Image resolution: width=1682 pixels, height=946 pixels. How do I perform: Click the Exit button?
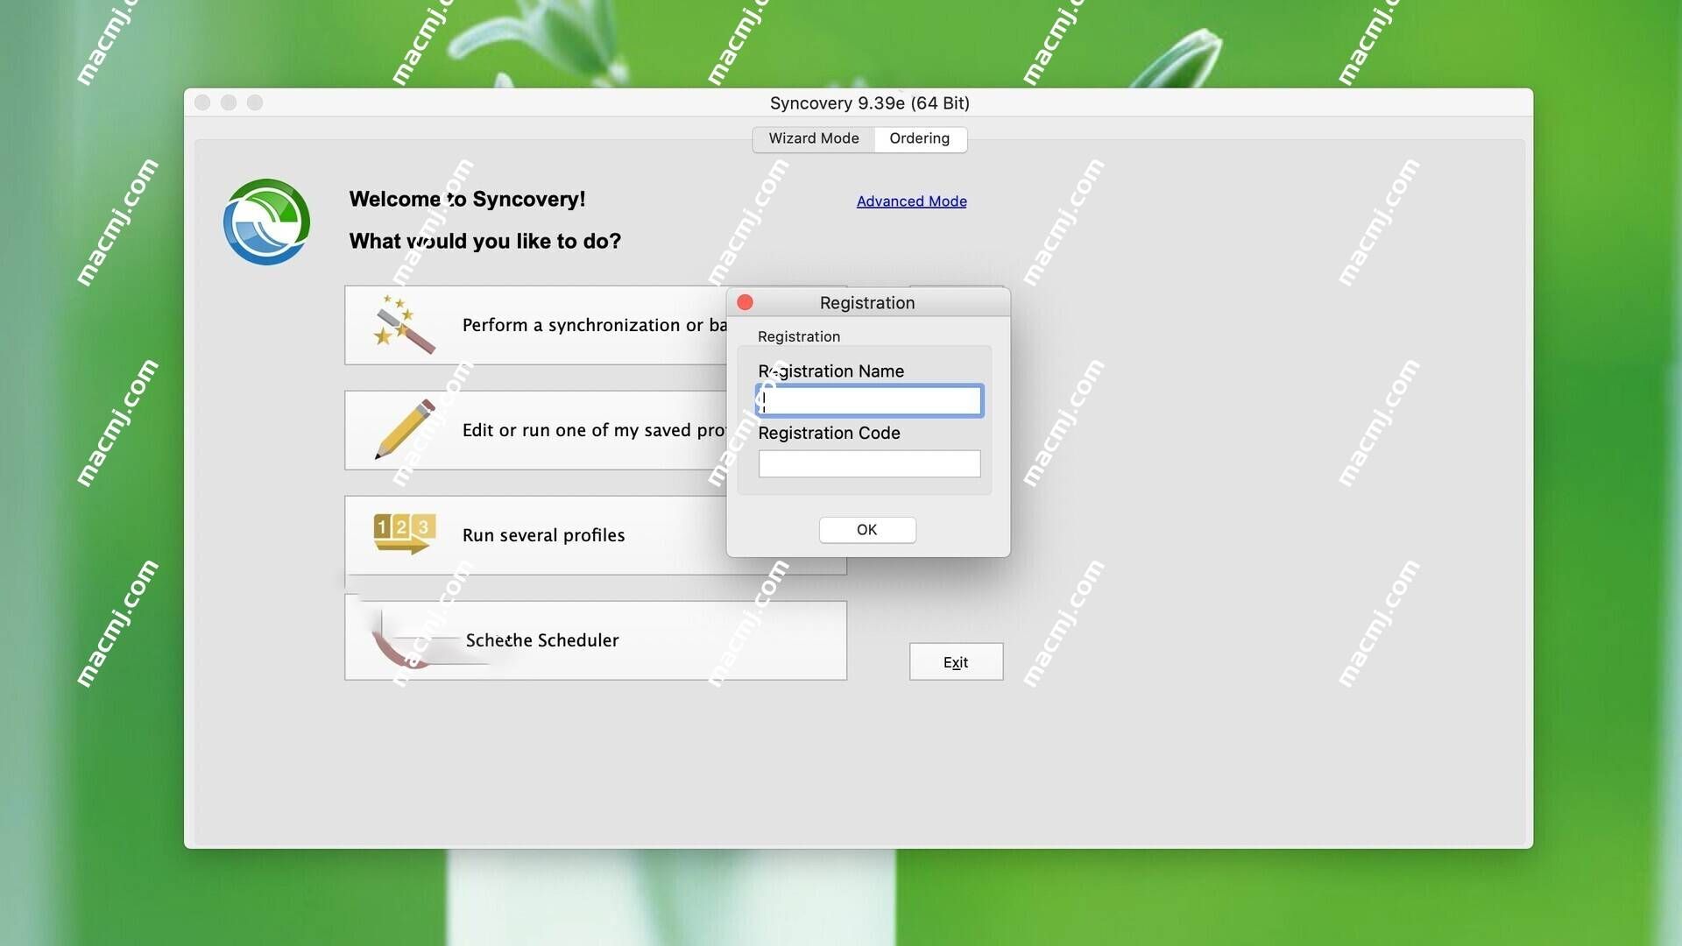(956, 662)
